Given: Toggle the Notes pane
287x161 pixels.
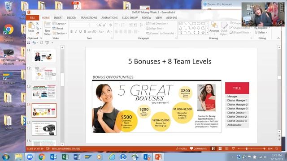Looking at the screenshot, I should [181, 149].
